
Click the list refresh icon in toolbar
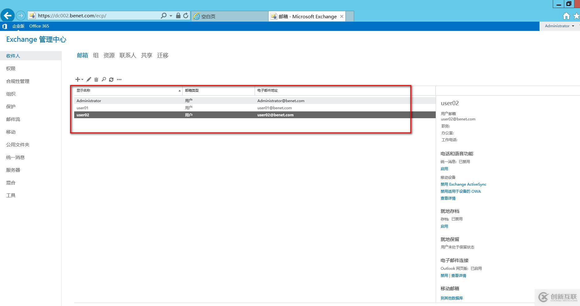pos(111,80)
